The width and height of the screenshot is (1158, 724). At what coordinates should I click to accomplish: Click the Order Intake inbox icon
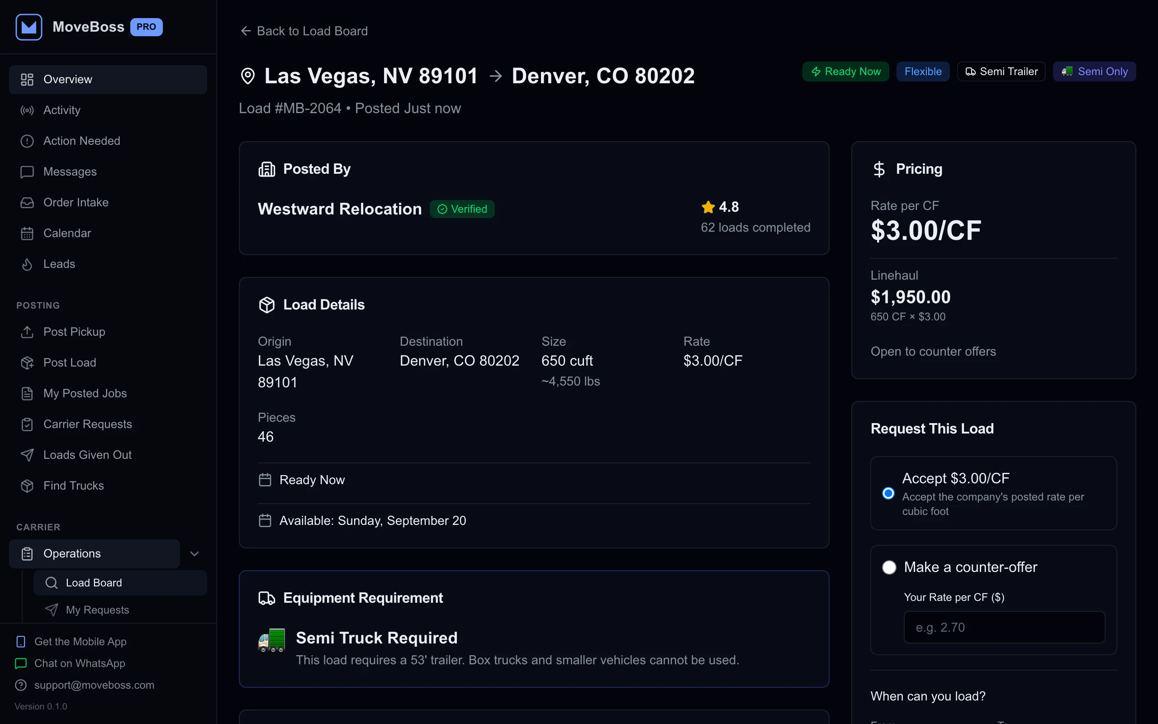tap(27, 203)
